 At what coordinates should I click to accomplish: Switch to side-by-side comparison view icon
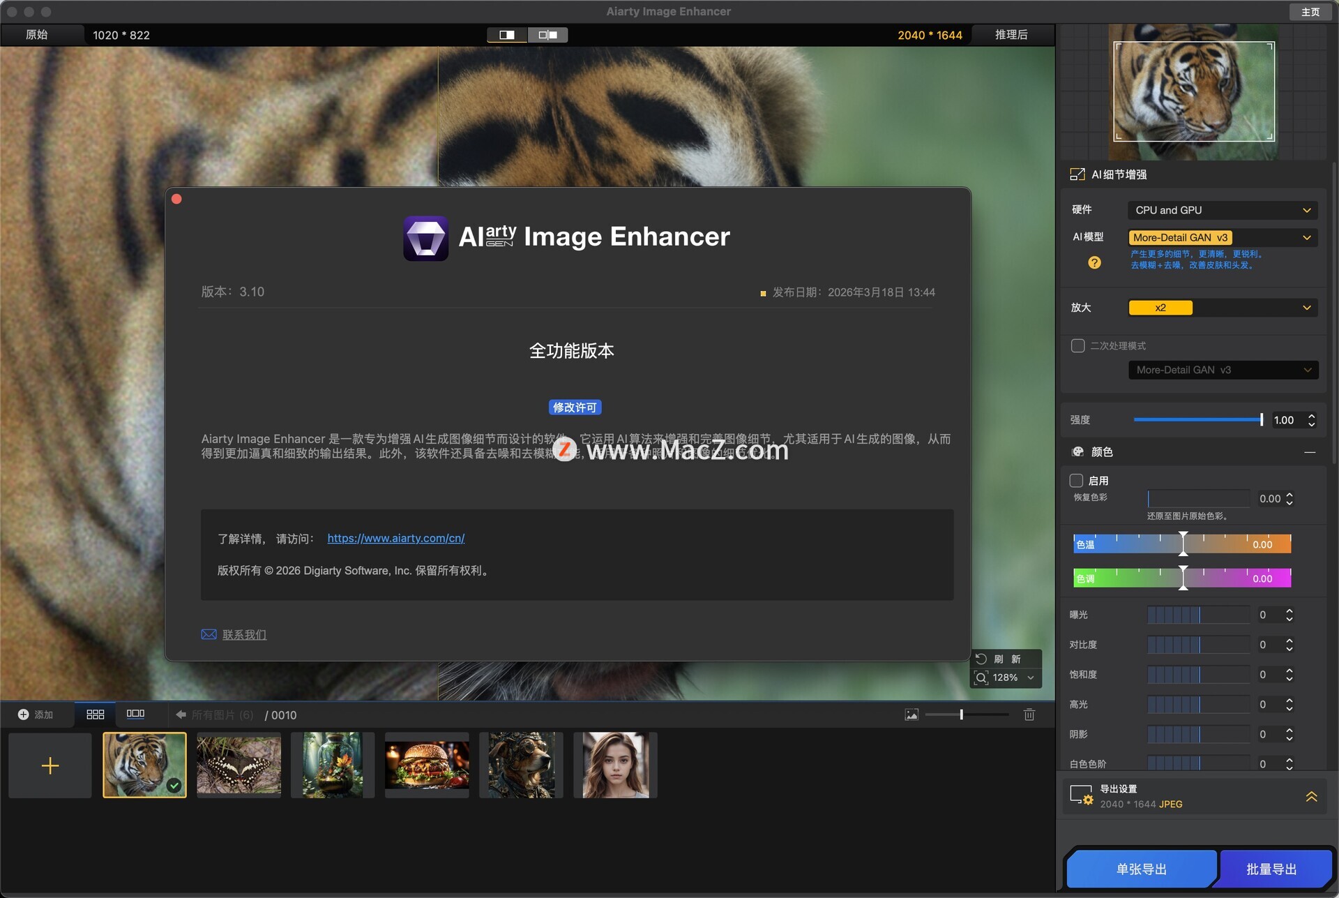pos(547,35)
